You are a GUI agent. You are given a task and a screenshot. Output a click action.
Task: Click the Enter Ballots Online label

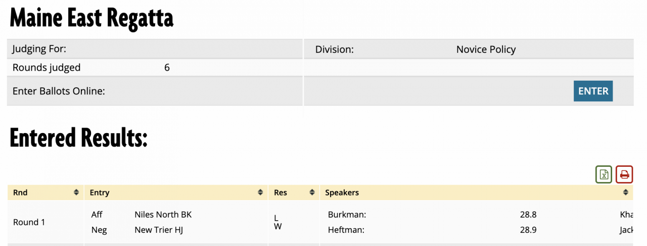click(x=59, y=91)
